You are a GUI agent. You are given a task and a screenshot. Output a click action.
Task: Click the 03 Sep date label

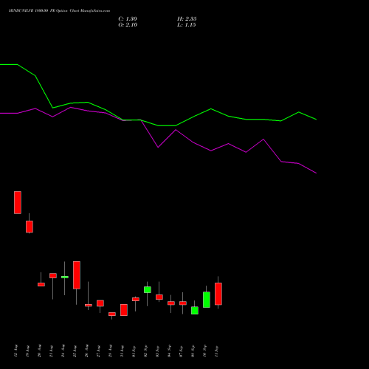(157, 351)
